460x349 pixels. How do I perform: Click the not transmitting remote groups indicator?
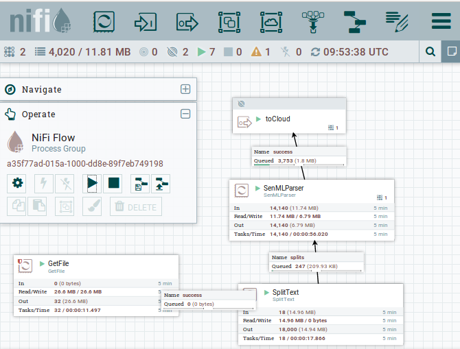(172, 52)
